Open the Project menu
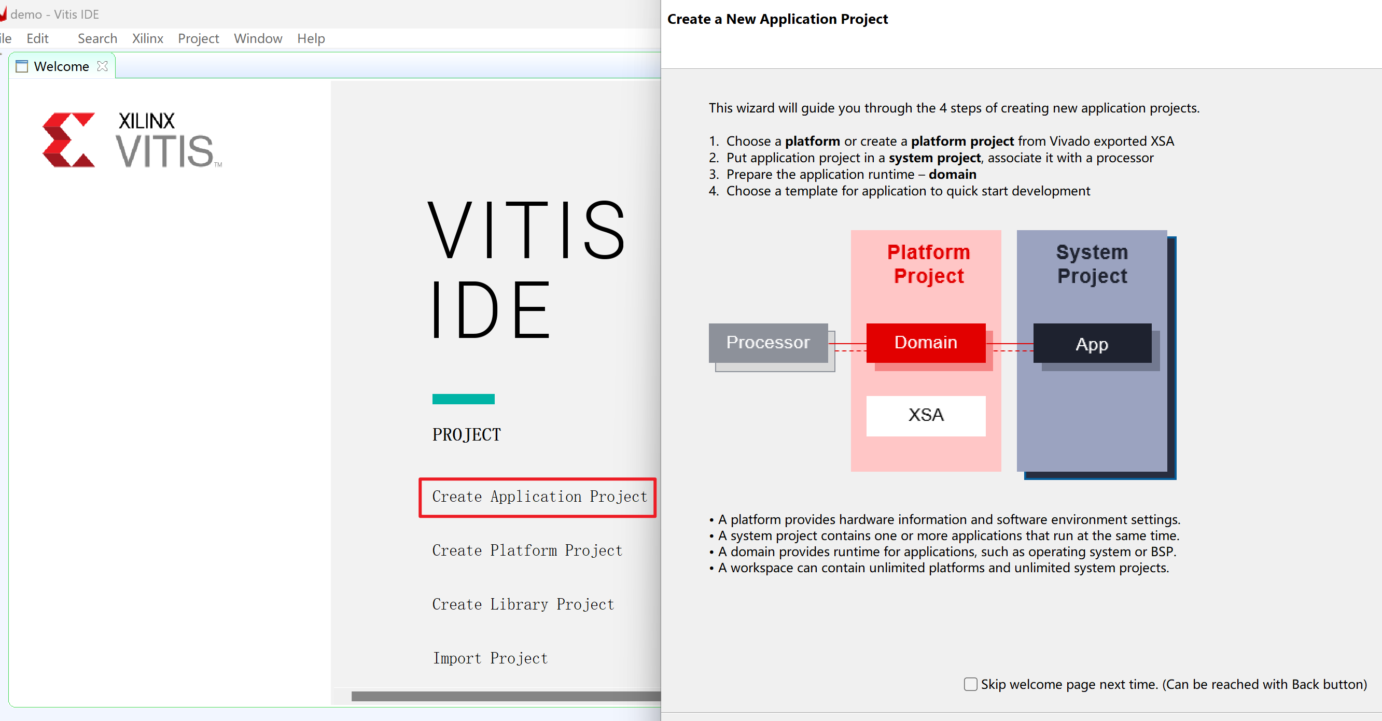Viewport: 1382px width, 721px height. [x=199, y=38]
